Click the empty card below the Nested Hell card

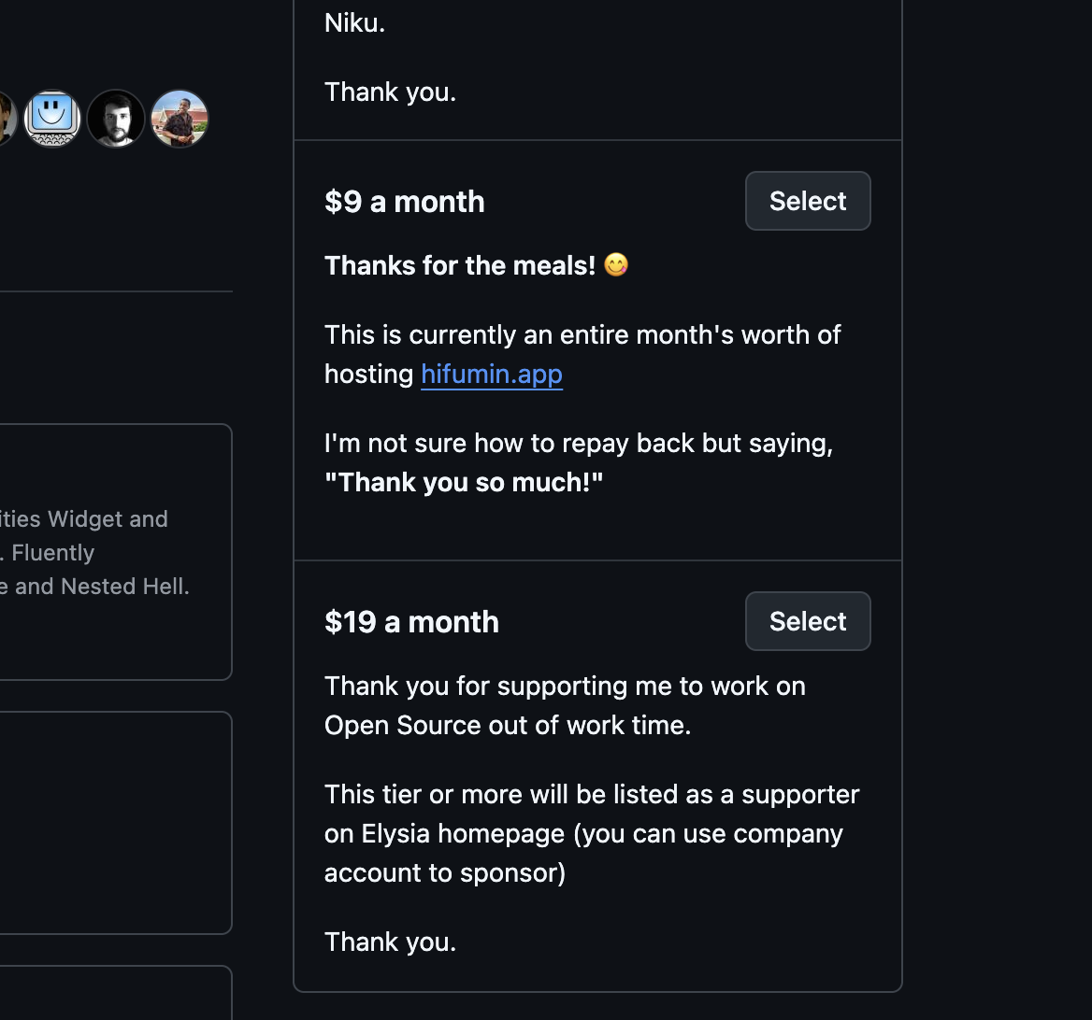tap(112, 822)
